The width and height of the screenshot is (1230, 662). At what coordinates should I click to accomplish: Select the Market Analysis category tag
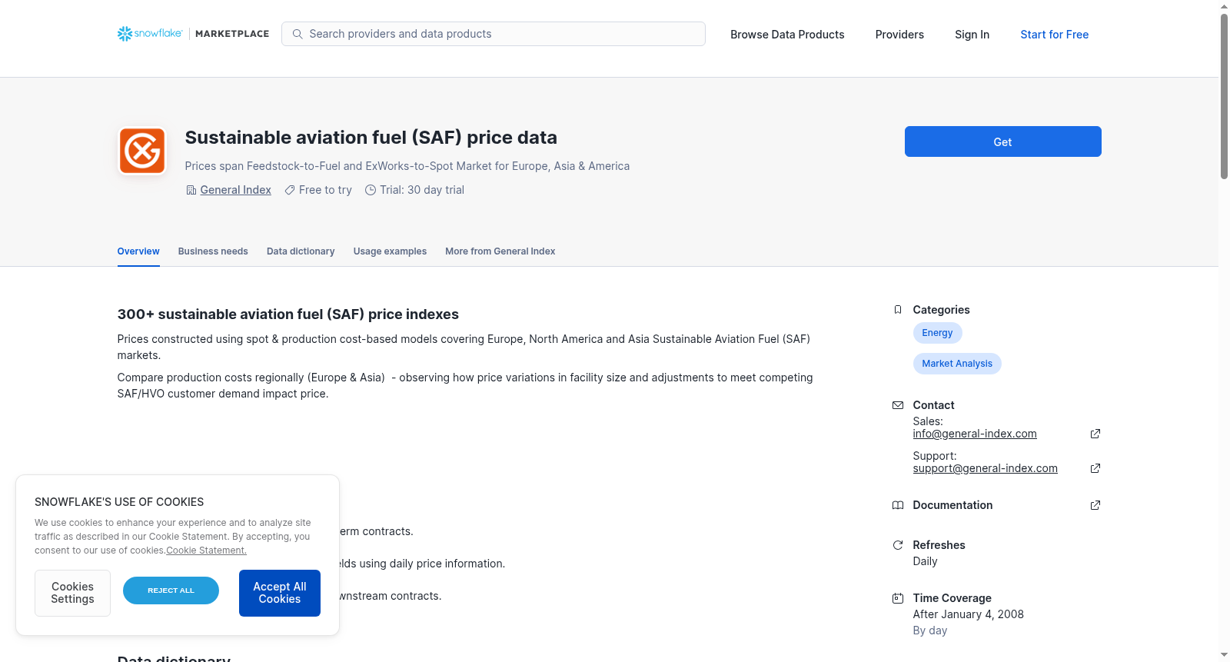(957, 364)
